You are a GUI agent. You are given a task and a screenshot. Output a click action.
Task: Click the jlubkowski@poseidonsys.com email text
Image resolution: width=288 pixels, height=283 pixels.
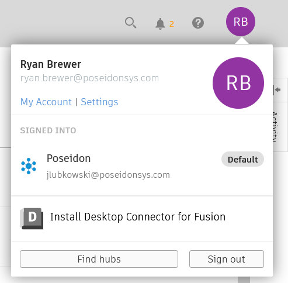point(108,175)
